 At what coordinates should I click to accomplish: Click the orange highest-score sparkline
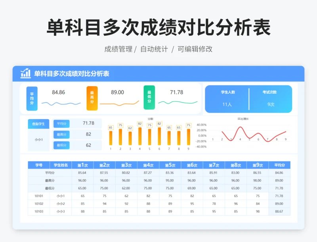[x=120, y=103]
